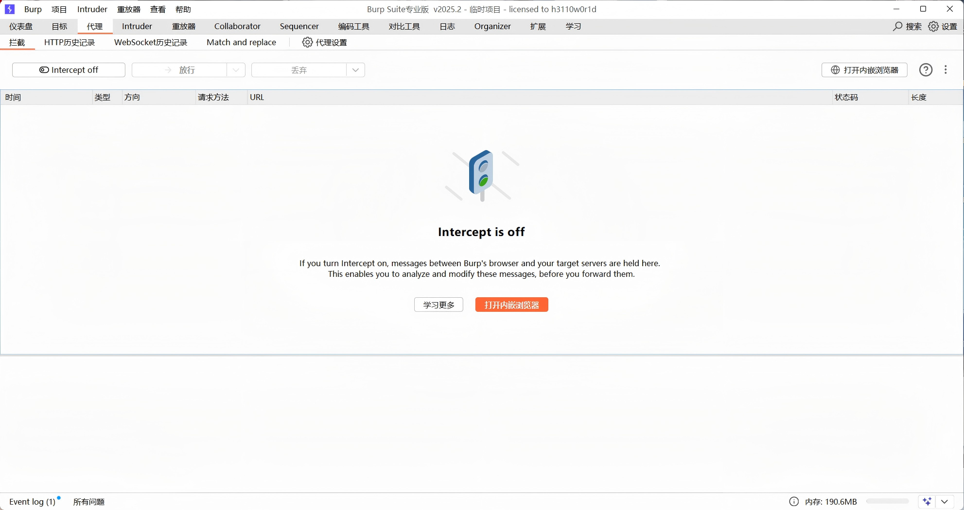This screenshot has width=964, height=510.
Task: Open the 帮助 menu
Action: point(183,9)
